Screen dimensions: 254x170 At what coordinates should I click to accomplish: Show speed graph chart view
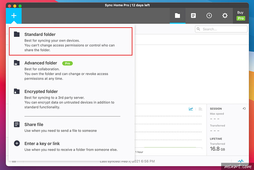point(191,109)
